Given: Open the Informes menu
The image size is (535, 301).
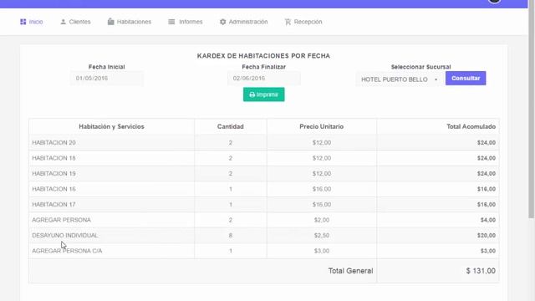Looking at the screenshot, I should [x=186, y=22].
